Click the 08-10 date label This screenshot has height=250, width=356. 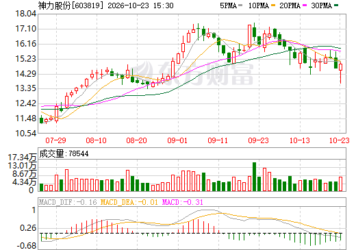[96, 140]
